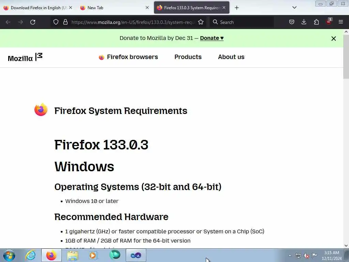This screenshot has width=349, height=262.
Task: Open the About us navigation menu
Action: tap(231, 57)
